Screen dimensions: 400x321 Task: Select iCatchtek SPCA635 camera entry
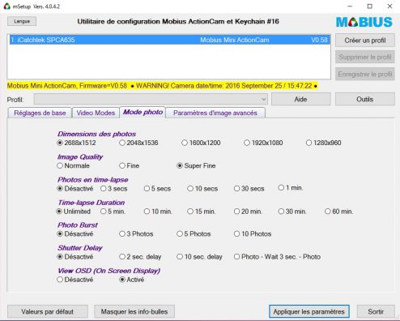click(169, 40)
